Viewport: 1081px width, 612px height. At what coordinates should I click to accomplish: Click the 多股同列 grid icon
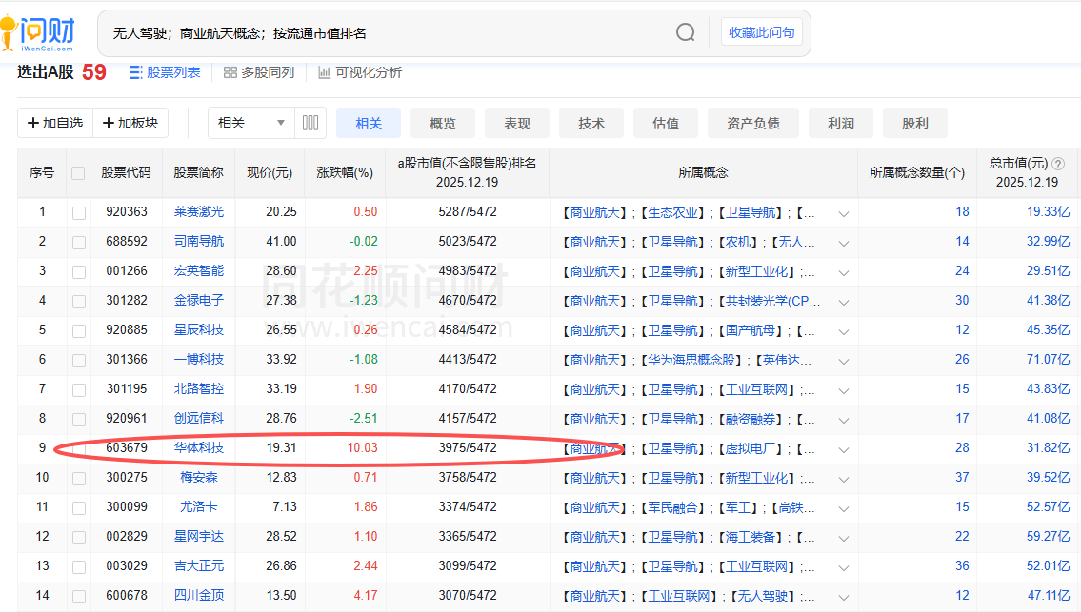(230, 72)
